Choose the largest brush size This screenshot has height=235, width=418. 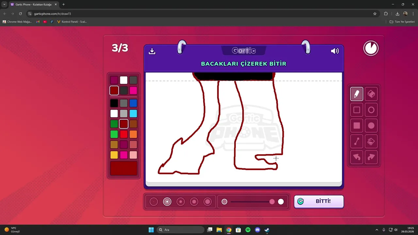[208, 202]
